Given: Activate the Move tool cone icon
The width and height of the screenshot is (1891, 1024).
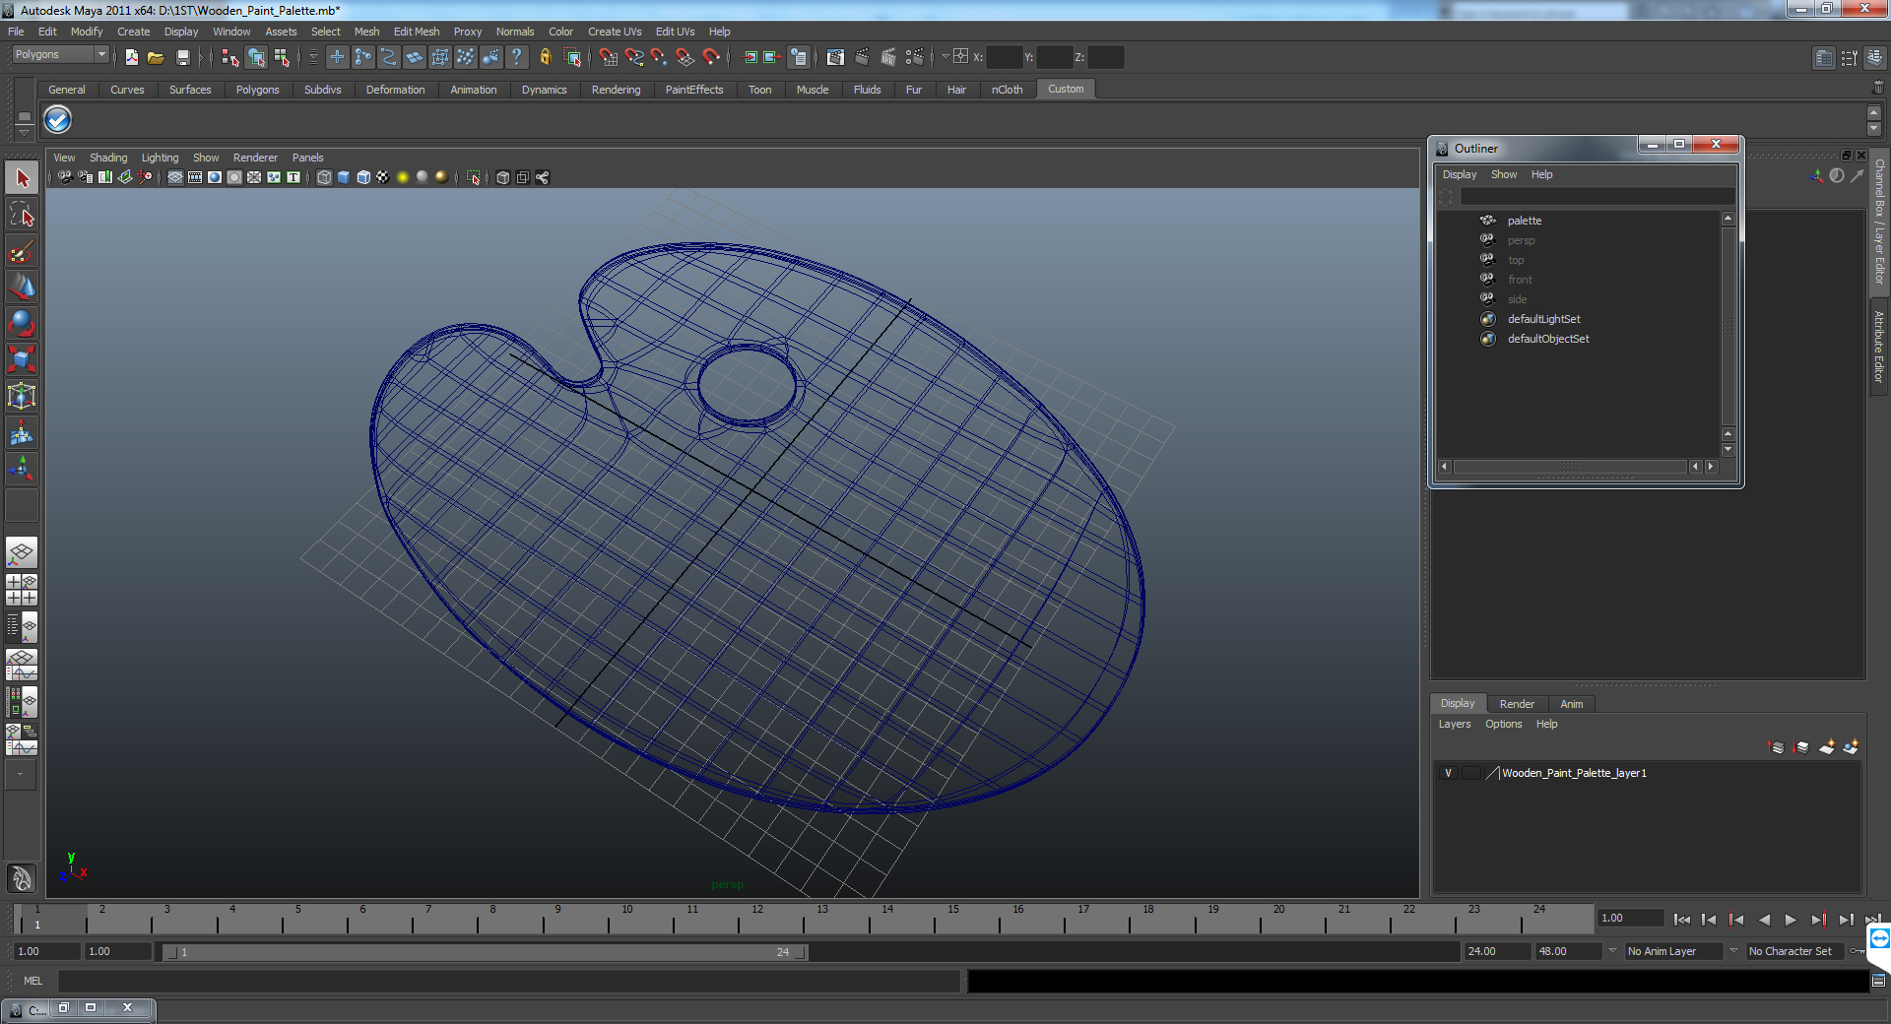Looking at the screenshot, I should pyautogui.click(x=22, y=288).
